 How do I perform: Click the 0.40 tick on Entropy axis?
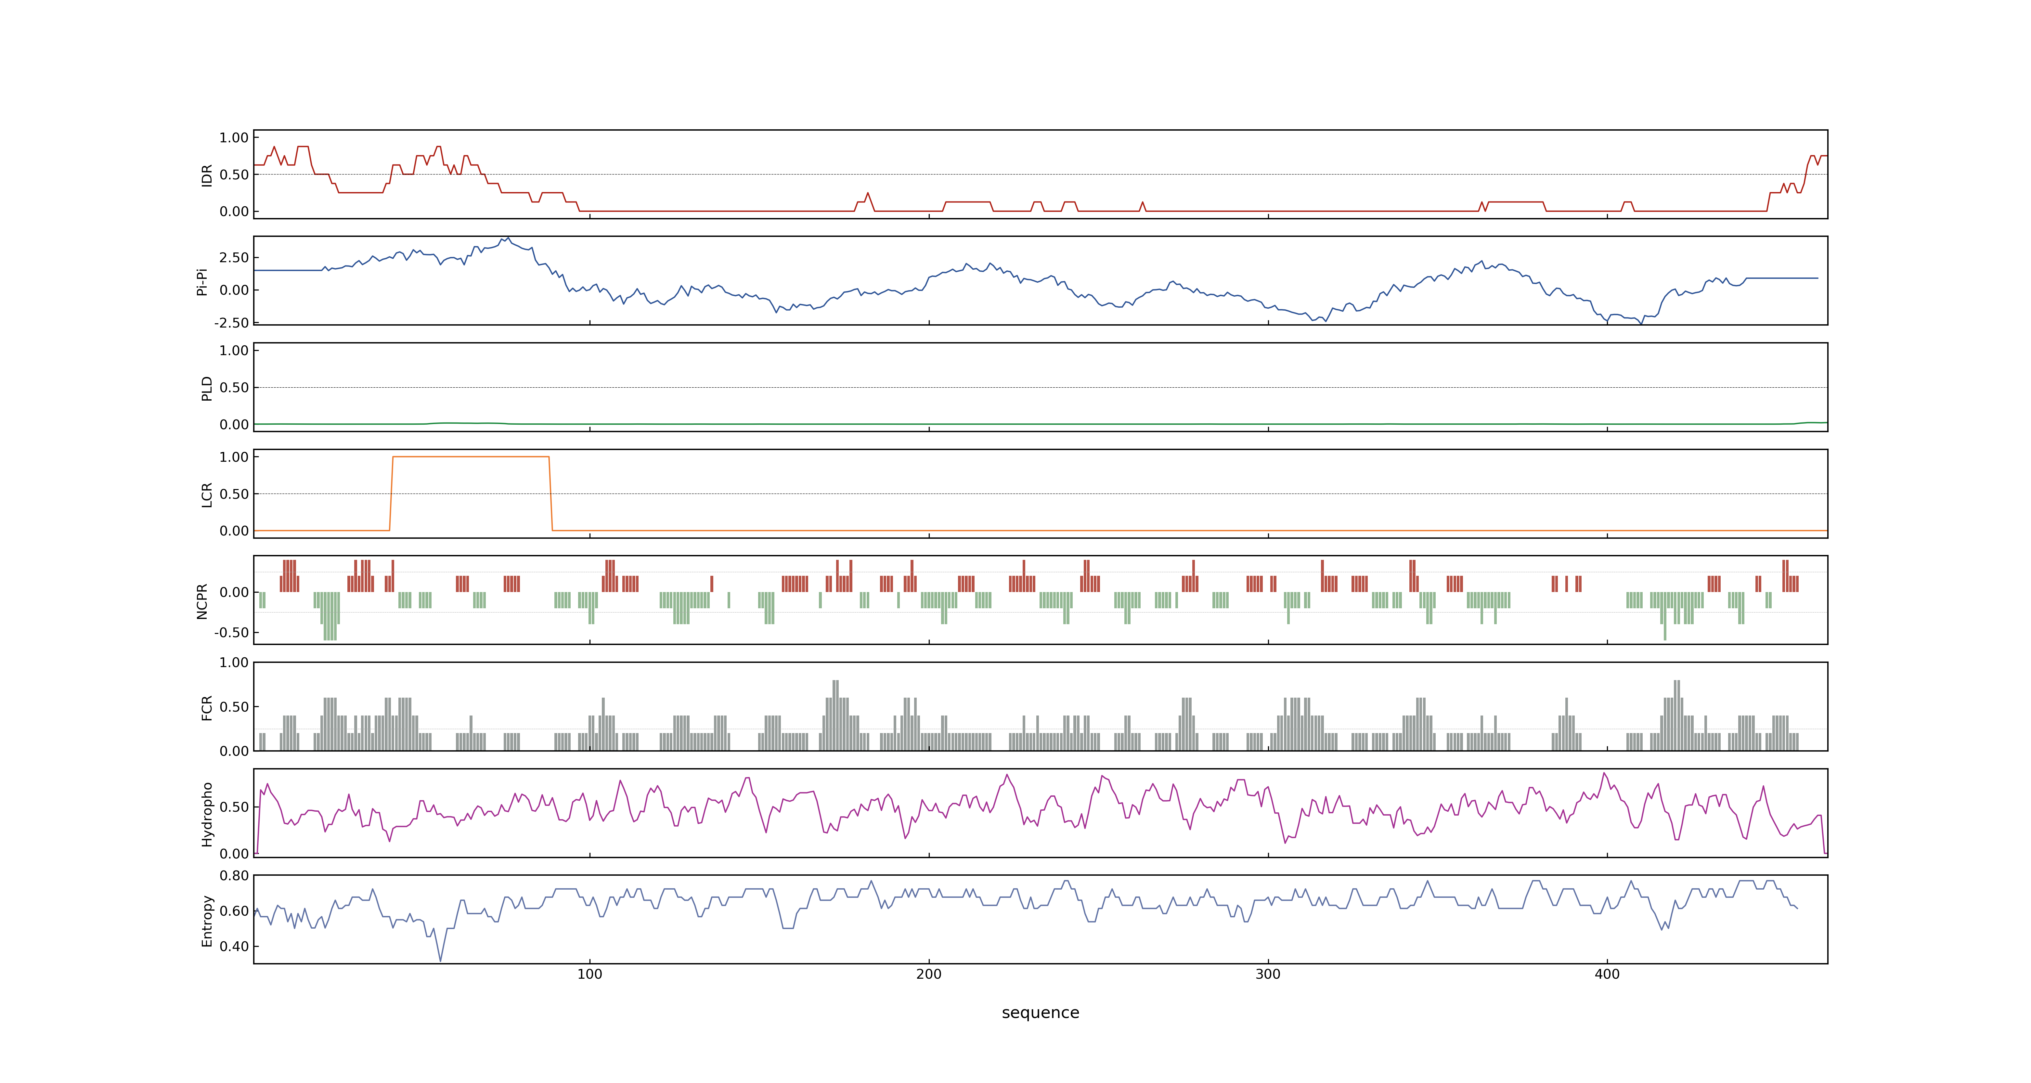point(234,946)
